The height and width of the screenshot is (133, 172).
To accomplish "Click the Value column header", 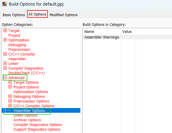I will click(x=128, y=32).
